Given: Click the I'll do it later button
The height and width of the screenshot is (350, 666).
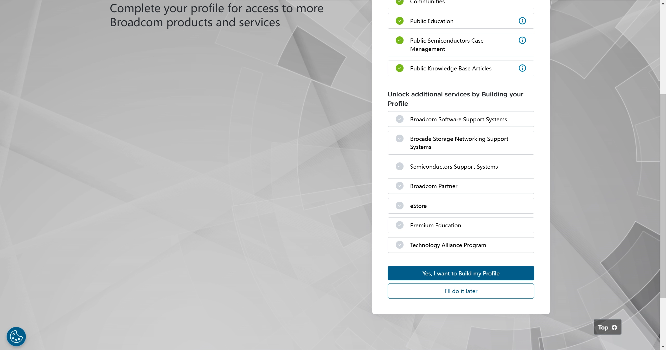Looking at the screenshot, I should tap(461, 291).
